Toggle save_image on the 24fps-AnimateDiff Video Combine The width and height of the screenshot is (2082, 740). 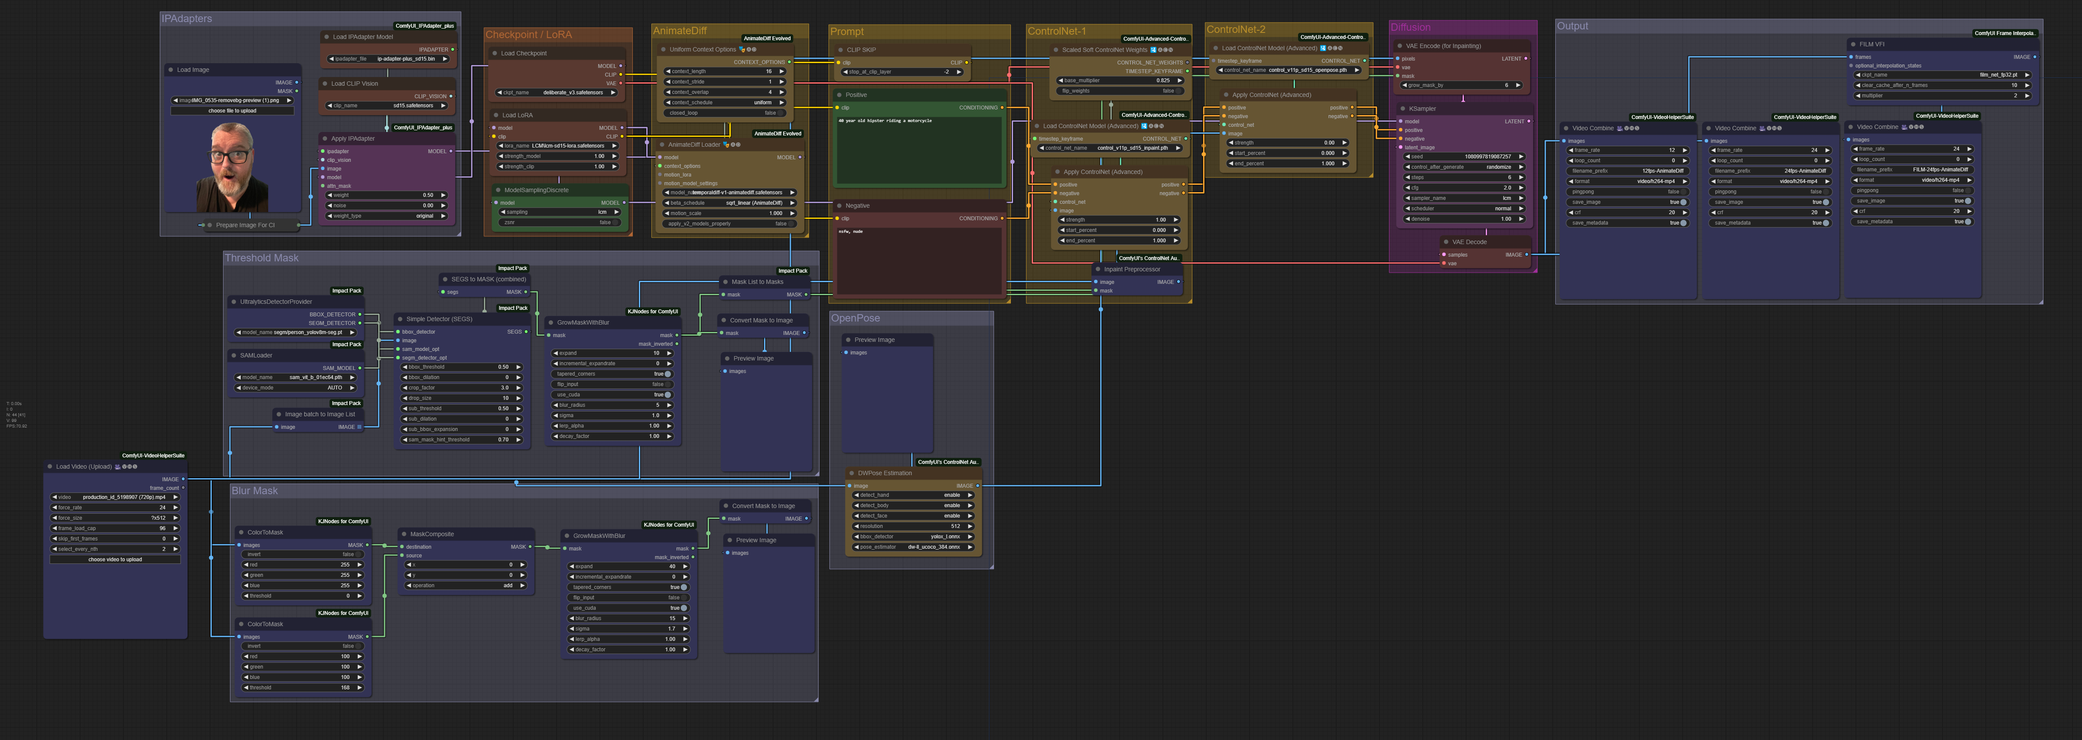[x=1770, y=202]
